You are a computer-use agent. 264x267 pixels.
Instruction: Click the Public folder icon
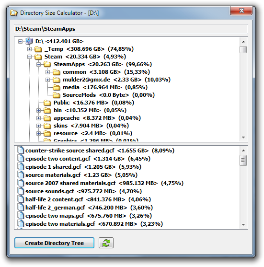[47, 103]
